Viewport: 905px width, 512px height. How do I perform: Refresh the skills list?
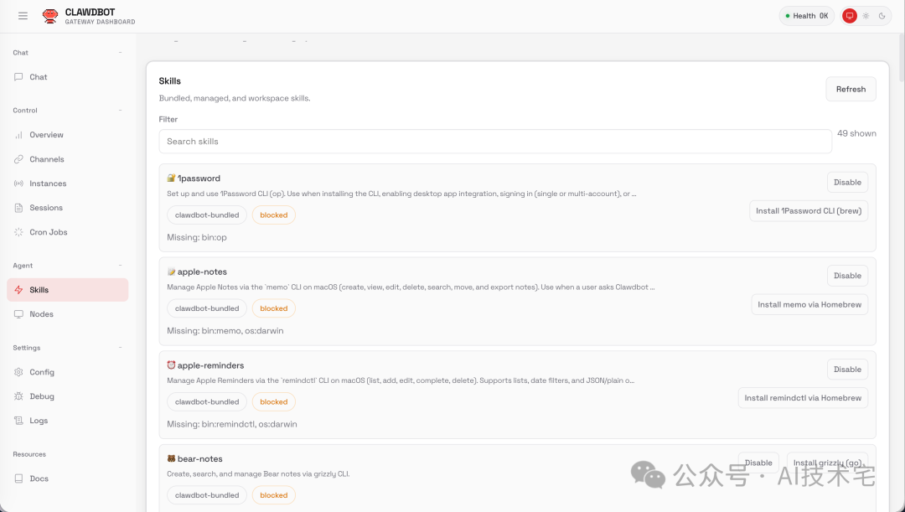tap(851, 89)
